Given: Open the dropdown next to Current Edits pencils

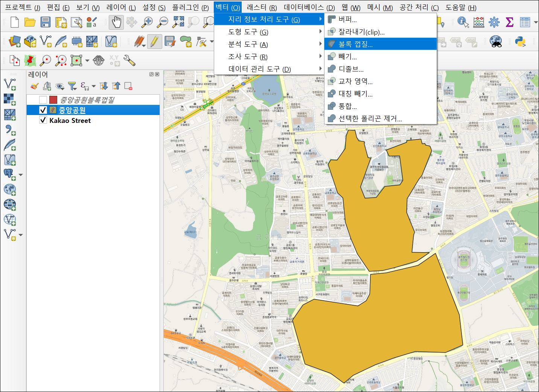Looking at the screenshot, I should [144, 45].
